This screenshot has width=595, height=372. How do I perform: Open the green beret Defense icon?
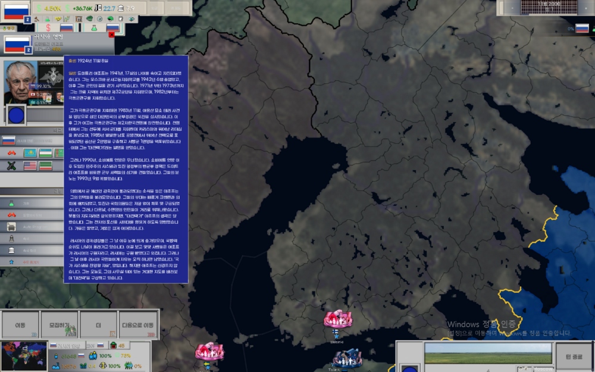tap(89, 18)
